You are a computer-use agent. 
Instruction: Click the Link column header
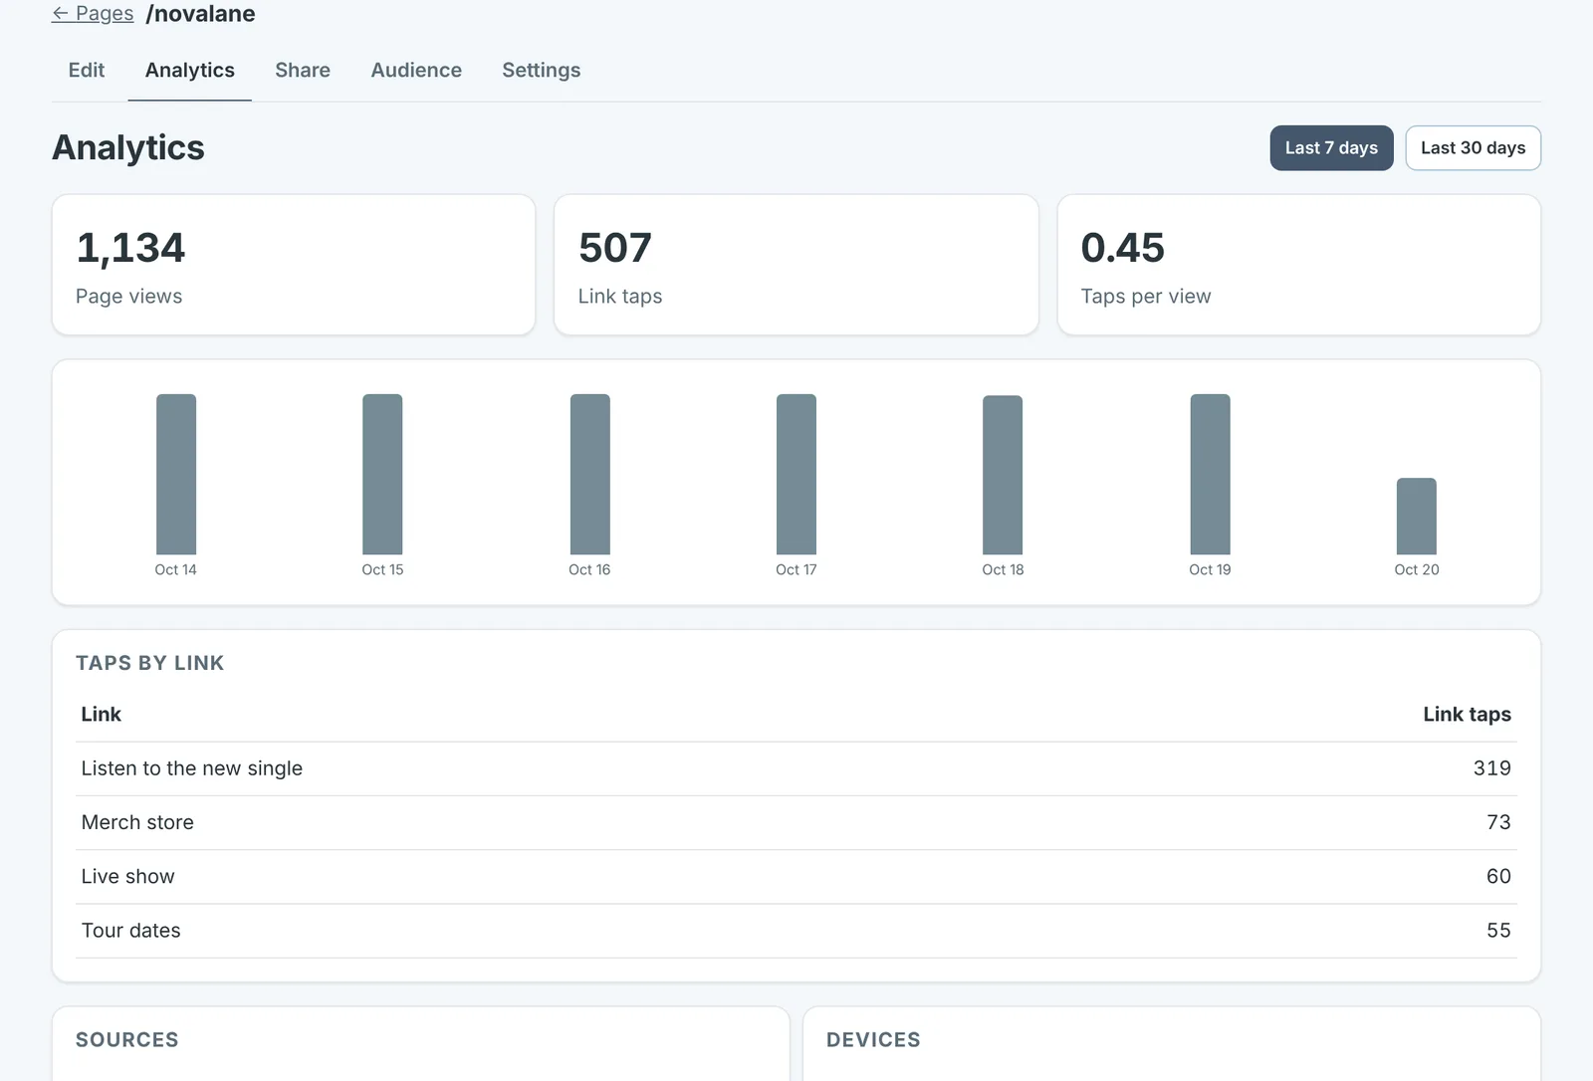click(101, 714)
